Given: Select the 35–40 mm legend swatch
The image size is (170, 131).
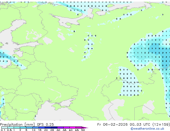Looking at the screenshot, I should (66, 128).
